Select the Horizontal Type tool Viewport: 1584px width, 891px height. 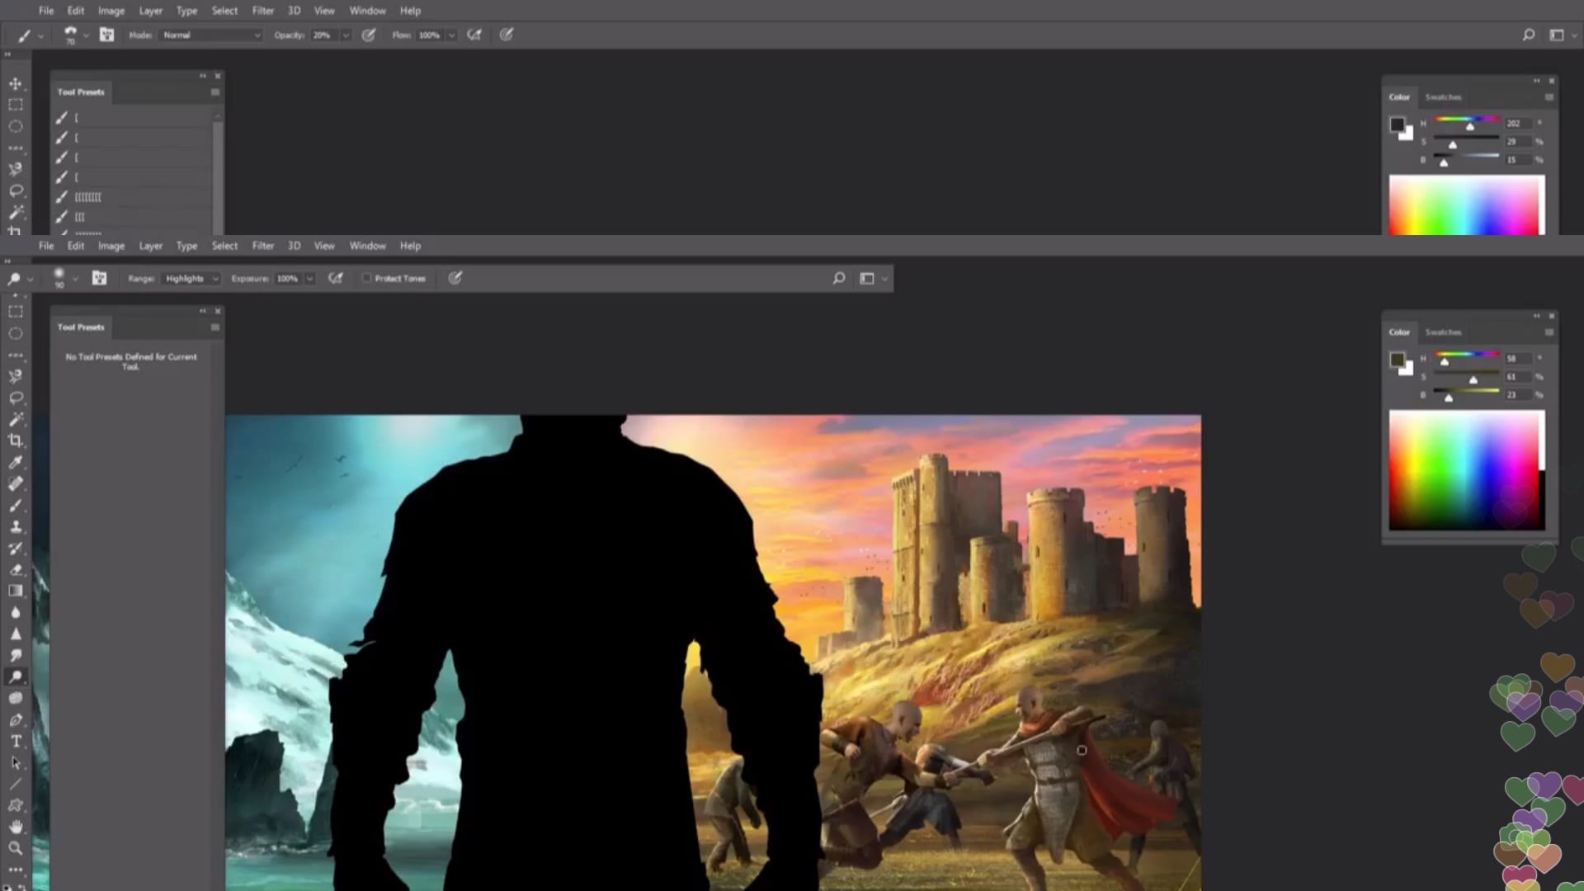(16, 741)
